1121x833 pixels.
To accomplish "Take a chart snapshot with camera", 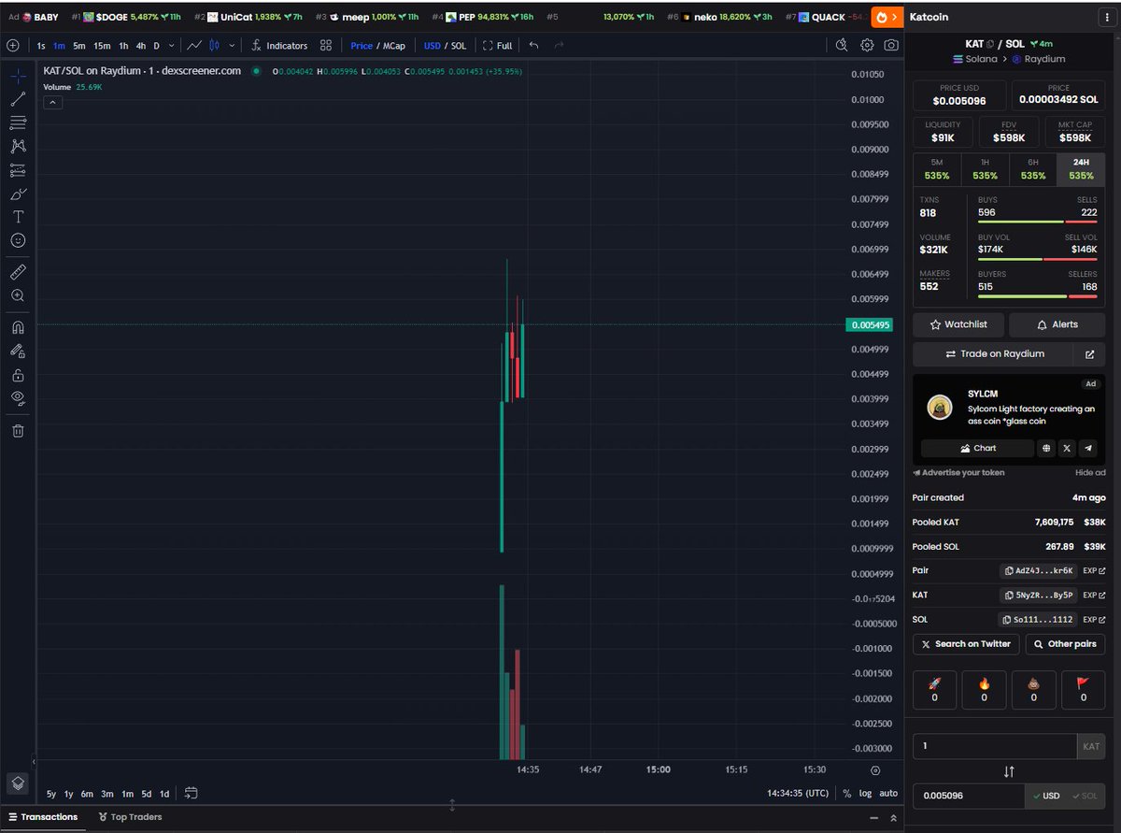I will click(x=892, y=45).
